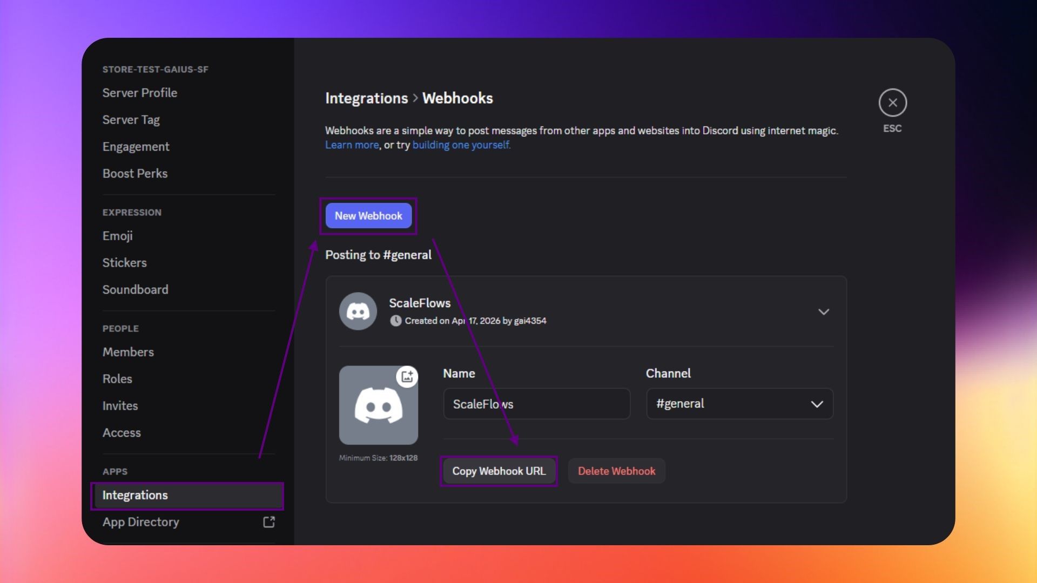Click Copy Webhook URL button
Viewport: 1037px width, 583px height.
(x=499, y=471)
